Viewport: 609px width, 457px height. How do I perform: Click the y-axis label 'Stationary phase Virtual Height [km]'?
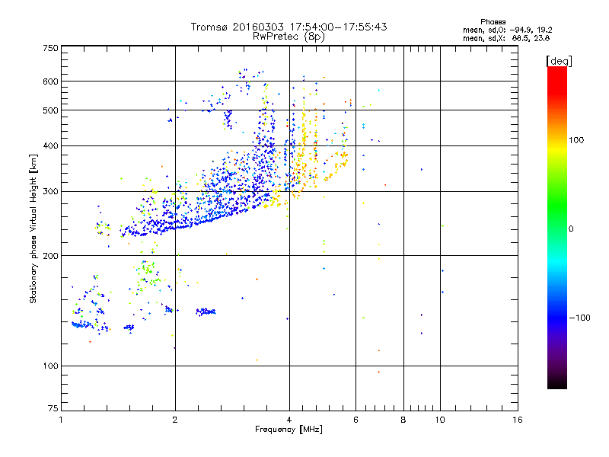[33, 228]
